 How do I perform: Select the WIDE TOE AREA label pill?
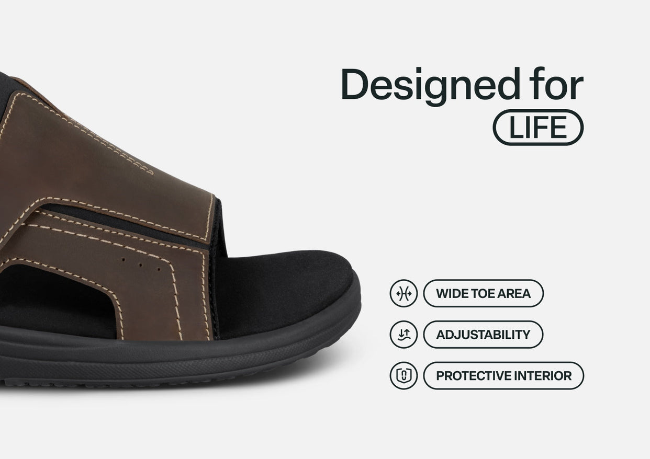(x=483, y=293)
